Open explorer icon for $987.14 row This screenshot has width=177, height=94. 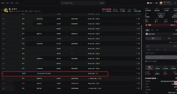pyautogui.click(x=139, y=34)
